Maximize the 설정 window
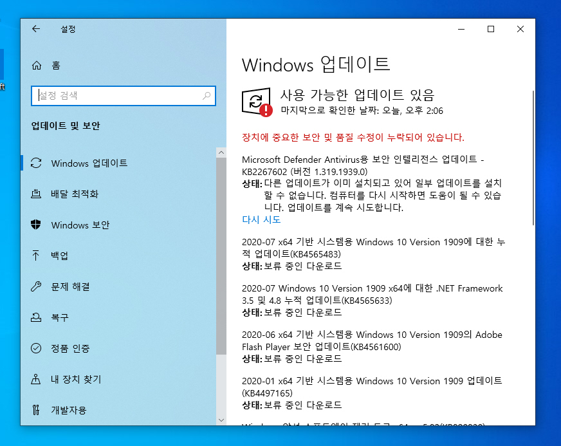The image size is (561, 446). pyautogui.click(x=491, y=29)
